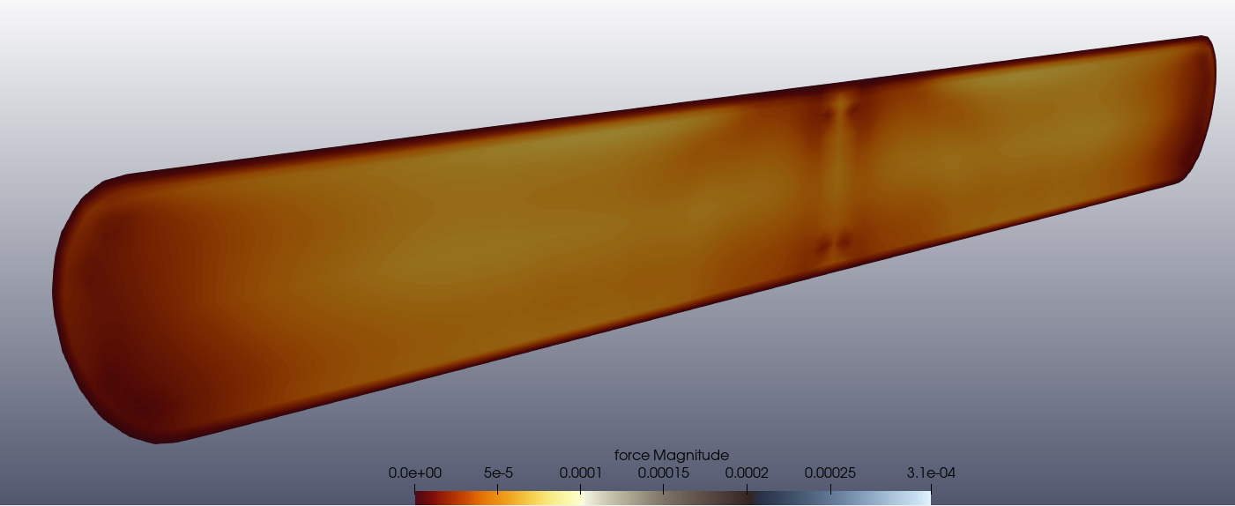Screen dimensions: 1235x506
Task: Click the 5e-5 legend tick label
Action: [x=498, y=473]
